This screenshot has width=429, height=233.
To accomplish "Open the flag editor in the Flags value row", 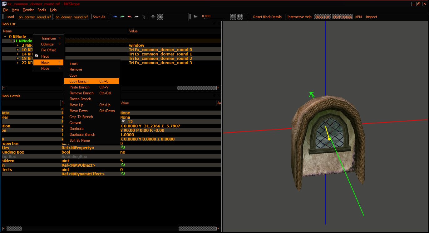I will (123, 121).
